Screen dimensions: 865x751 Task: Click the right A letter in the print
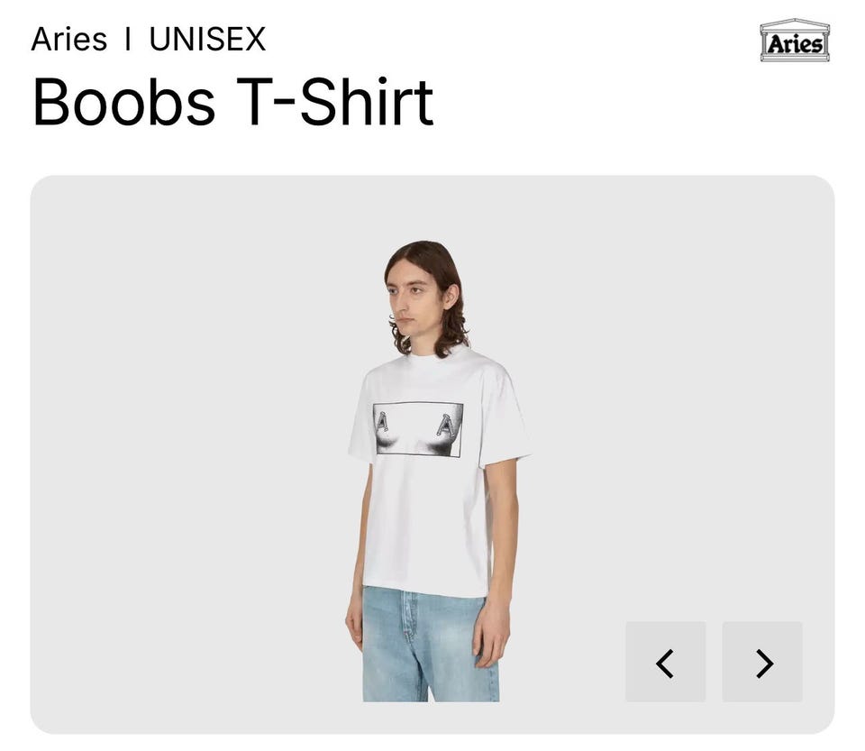pyautogui.click(x=446, y=425)
